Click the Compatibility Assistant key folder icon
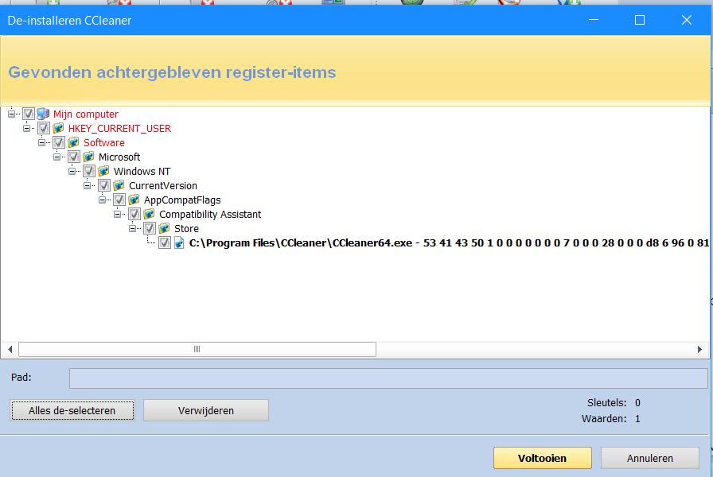Screen dimensions: 713x477 click(x=149, y=214)
